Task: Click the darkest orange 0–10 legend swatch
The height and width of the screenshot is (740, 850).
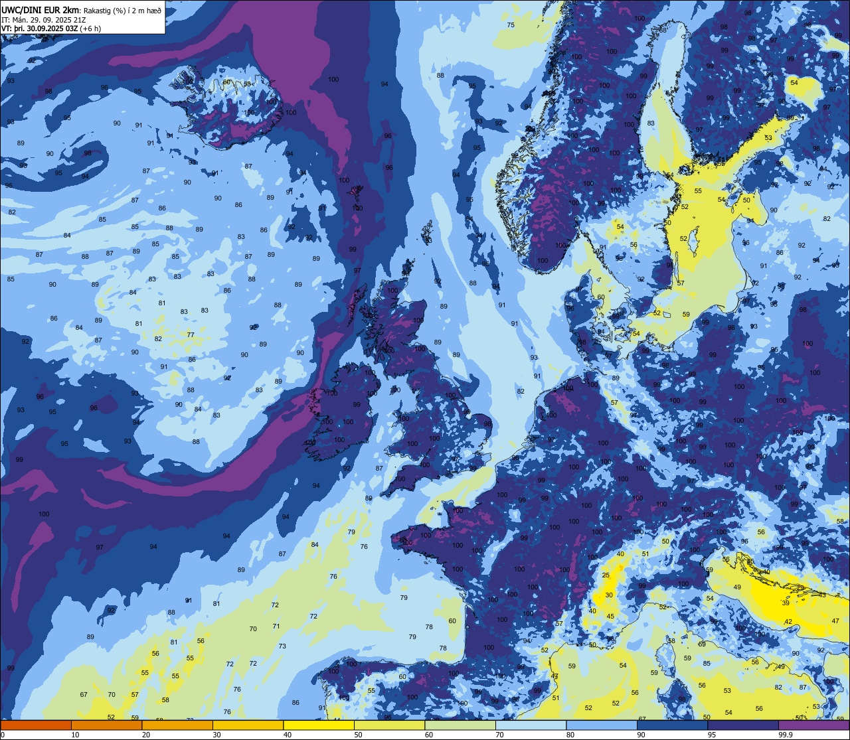Action: (x=36, y=725)
